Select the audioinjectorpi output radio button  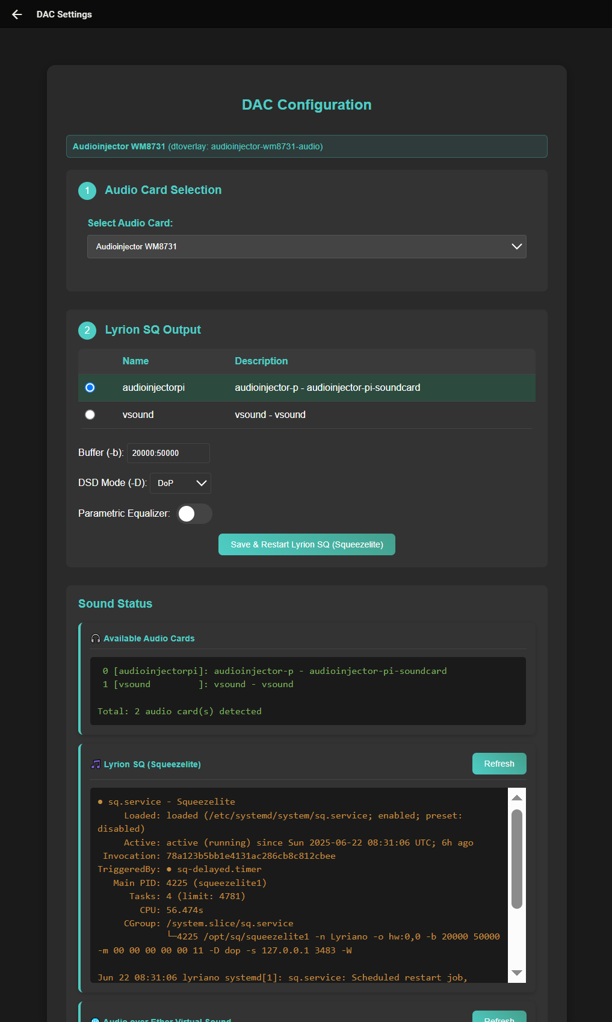pos(90,388)
